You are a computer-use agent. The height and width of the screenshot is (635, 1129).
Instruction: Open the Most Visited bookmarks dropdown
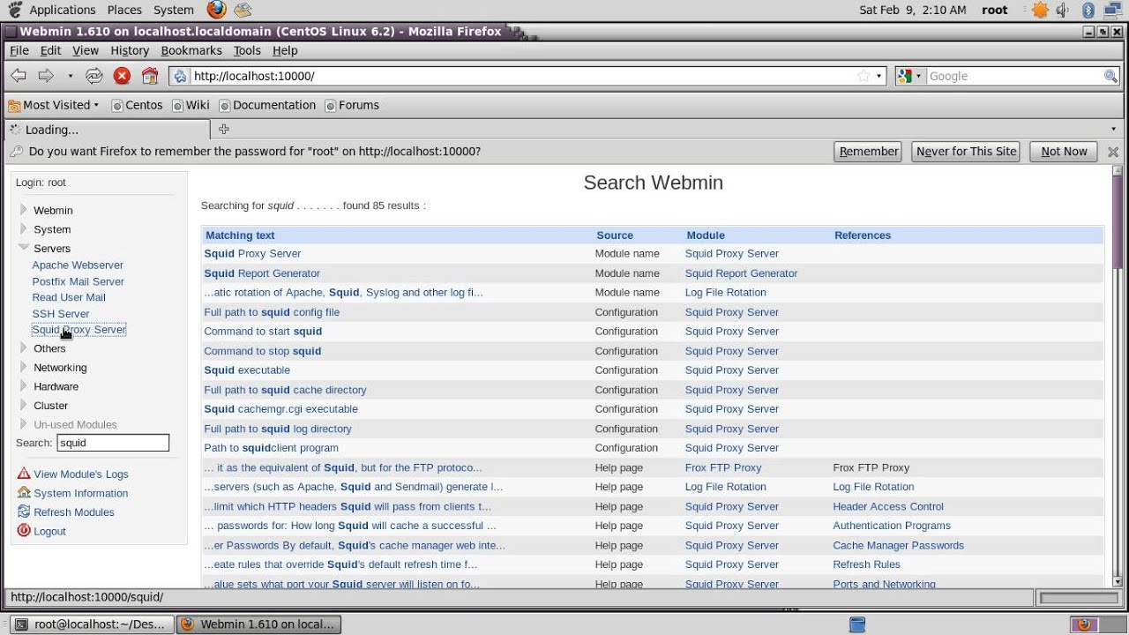tap(54, 105)
